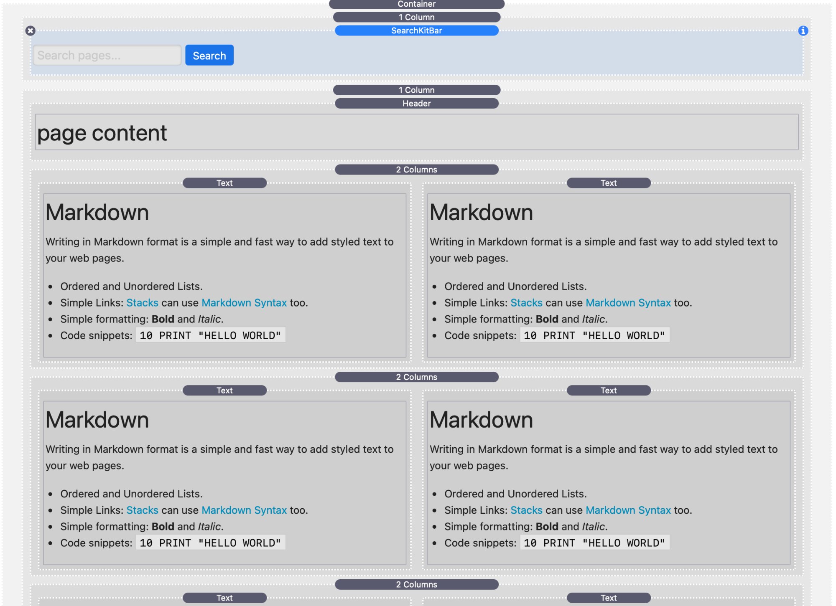Open Stacks link in bottom-right text block

click(526, 510)
